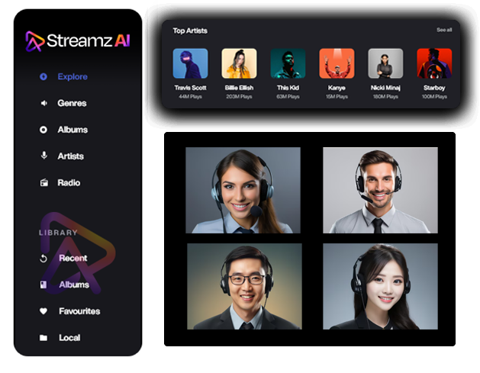The image size is (480, 373).
Task: Click the Favourites heart icon
Action: [x=43, y=311]
